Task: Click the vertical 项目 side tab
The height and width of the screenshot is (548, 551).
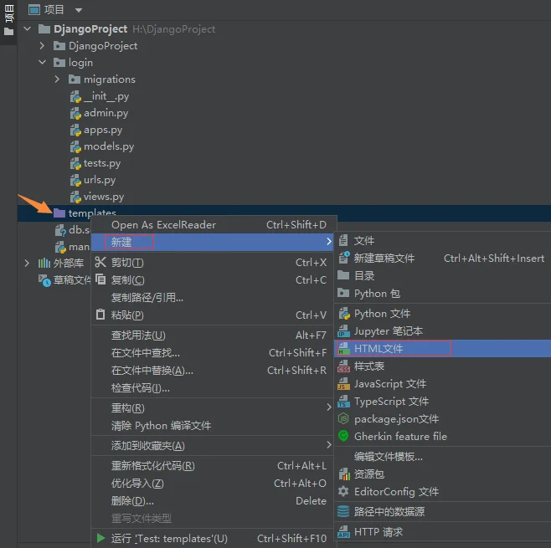Action: (x=8, y=21)
